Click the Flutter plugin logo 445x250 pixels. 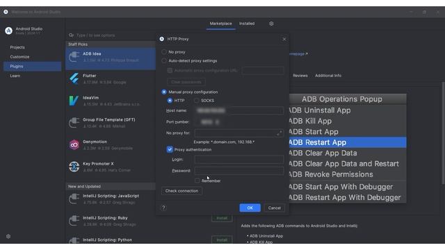[74, 78]
